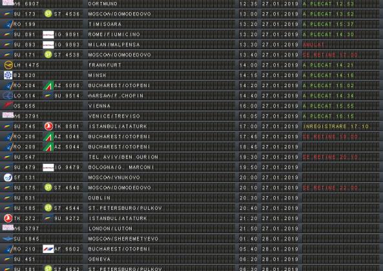
Task: Click ROME/FIUMICINO destination text
Action: [114, 34]
